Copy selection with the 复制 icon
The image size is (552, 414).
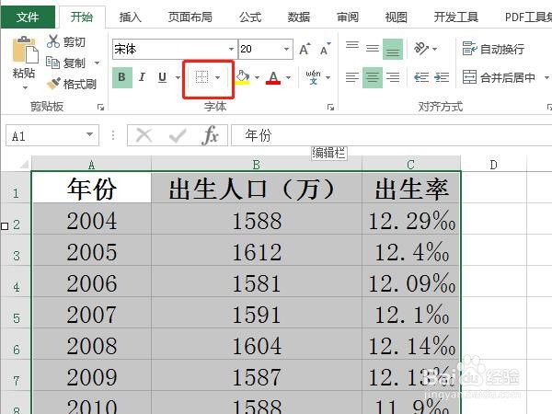click(52, 63)
